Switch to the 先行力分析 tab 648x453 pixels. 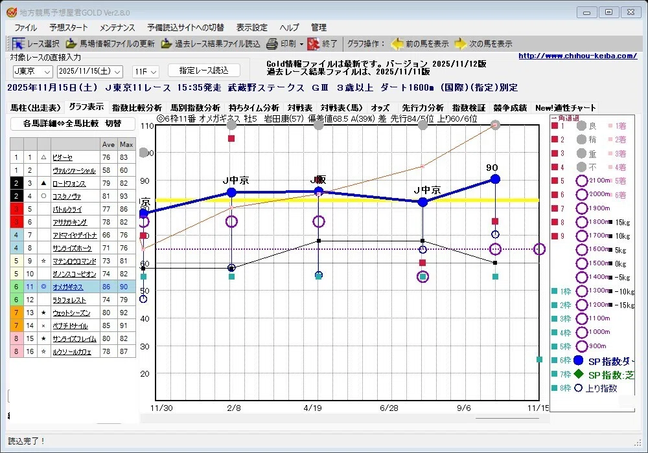pyautogui.click(x=422, y=107)
